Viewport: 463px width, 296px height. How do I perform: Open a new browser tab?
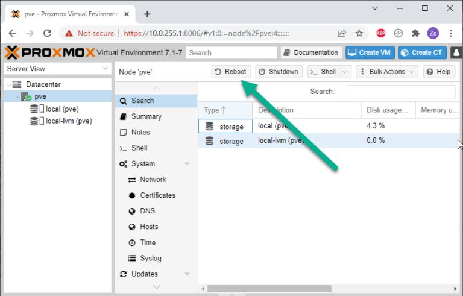click(x=147, y=14)
